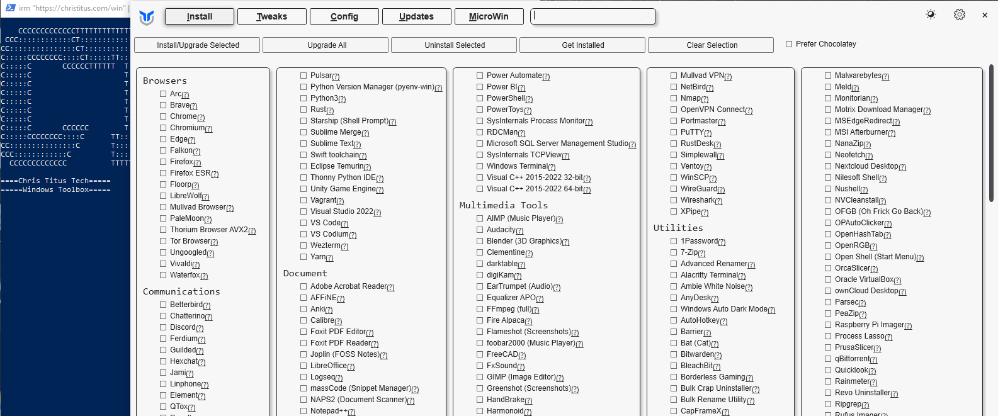The height and width of the screenshot is (416, 998).
Task: Click the PowerShell icon in console title
Action: tap(10, 8)
